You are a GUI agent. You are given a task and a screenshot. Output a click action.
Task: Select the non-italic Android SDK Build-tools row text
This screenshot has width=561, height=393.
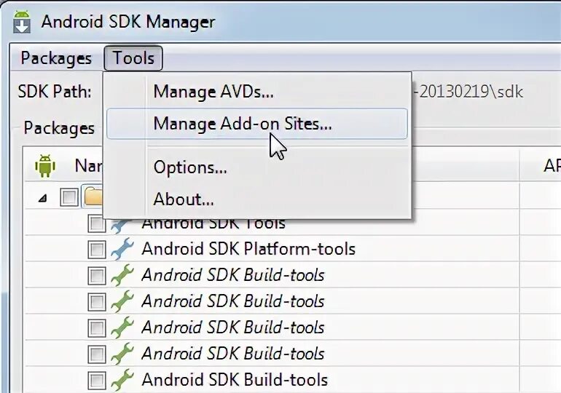pyautogui.click(x=235, y=380)
